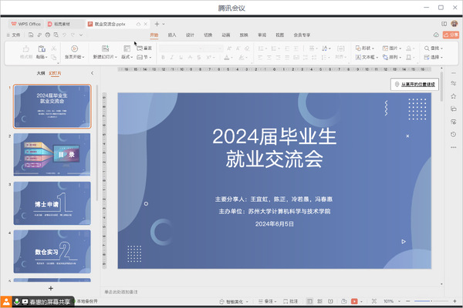Screen dimensions: 463x308
Task: Select the 博士申请 slide 3 thumbnail
Action: coord(52,203)
